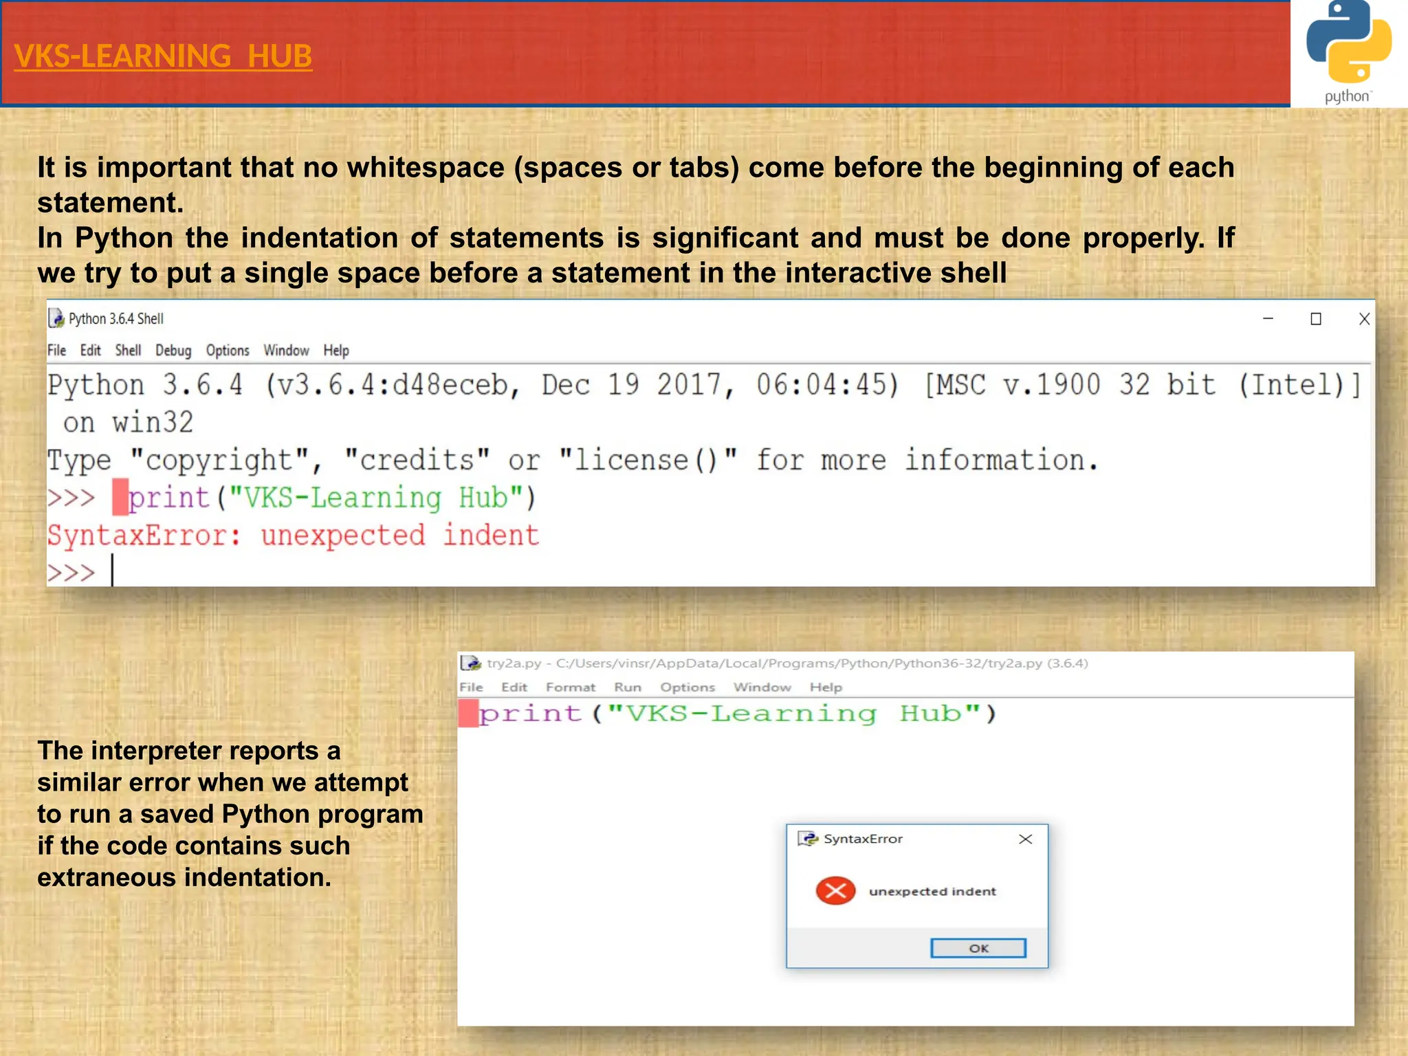Open the Run menu

(628, 687)
